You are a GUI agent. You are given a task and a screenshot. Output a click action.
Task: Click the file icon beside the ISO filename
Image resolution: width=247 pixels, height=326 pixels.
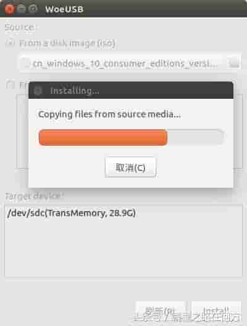point(26,63)
